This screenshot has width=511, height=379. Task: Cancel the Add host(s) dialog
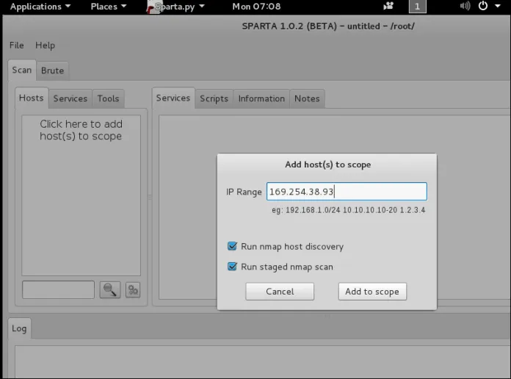click(x=280, y=292)
